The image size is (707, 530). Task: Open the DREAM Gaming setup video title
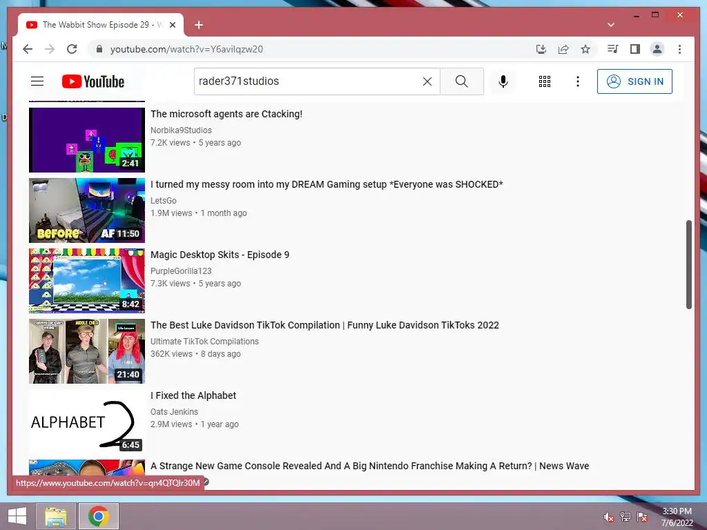327,184
